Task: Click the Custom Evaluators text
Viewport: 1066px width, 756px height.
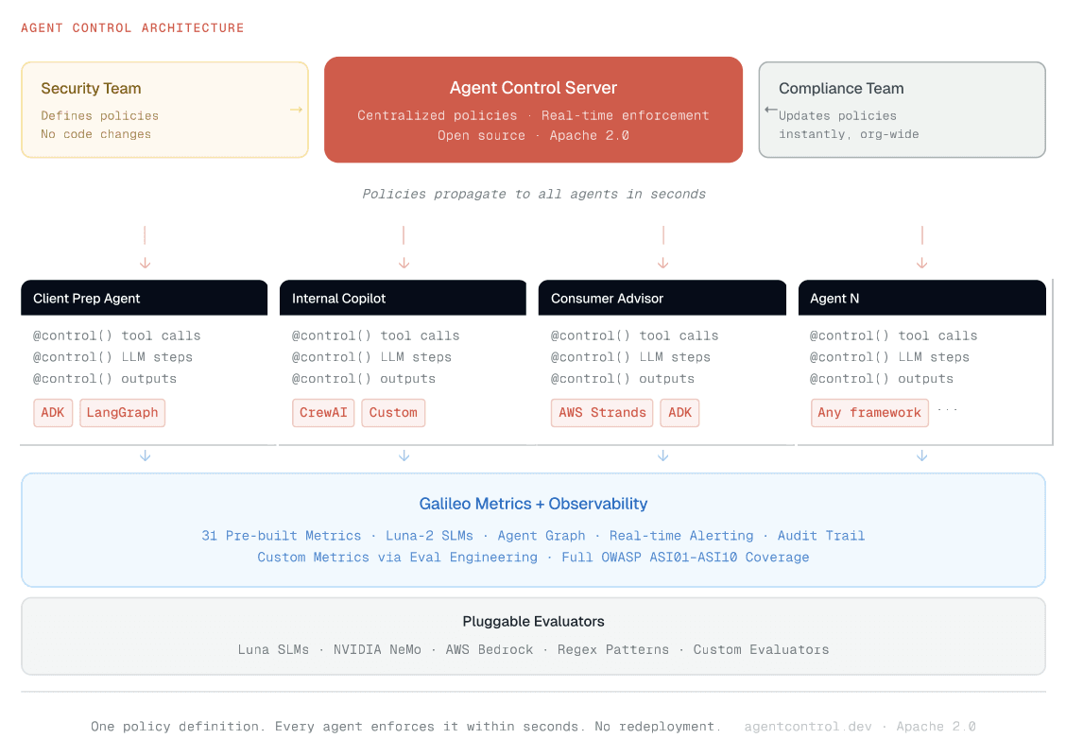Action: (762, 650)
